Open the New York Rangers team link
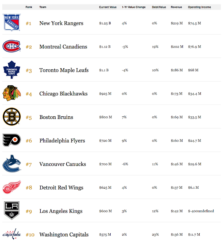 61,23
